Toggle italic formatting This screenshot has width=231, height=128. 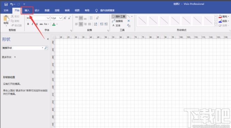[32, 24]
